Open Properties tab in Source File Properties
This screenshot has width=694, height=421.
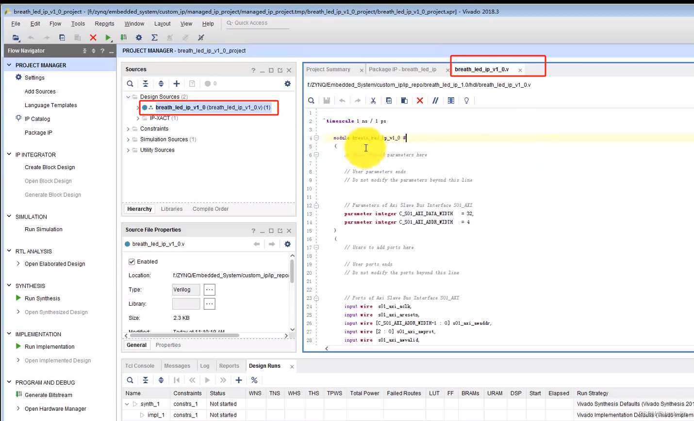tap(168, 345)
